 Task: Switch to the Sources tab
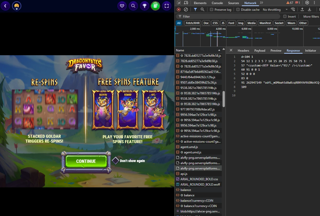pos(234,3)
